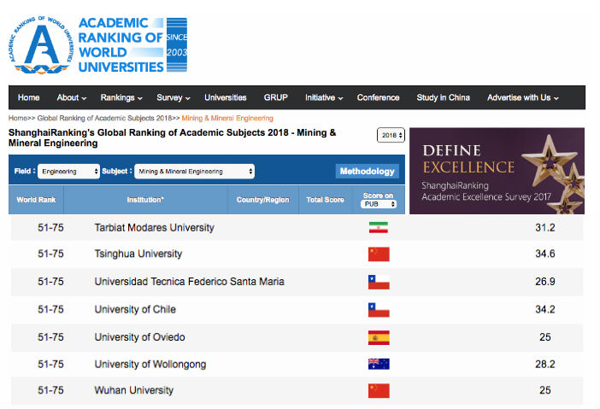Open the Universities page

tap(226, 97)
